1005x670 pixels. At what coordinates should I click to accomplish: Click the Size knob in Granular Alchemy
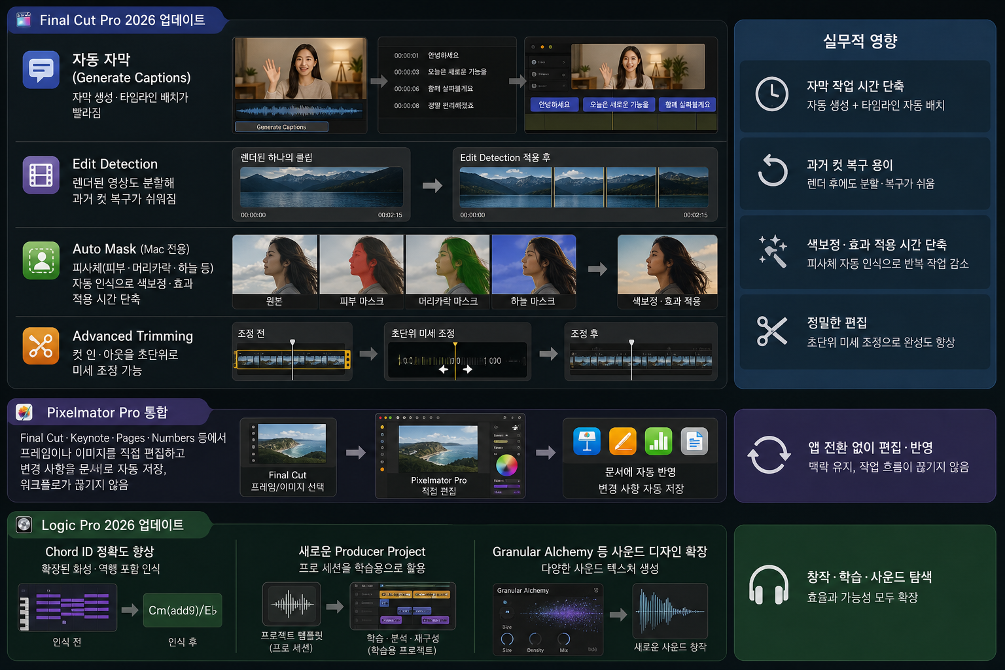click(507, 639)
